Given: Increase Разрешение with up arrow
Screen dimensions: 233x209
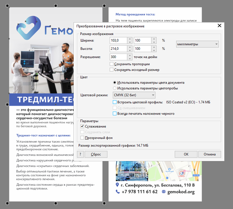Looking at the screenshot, I should (130, 55).
